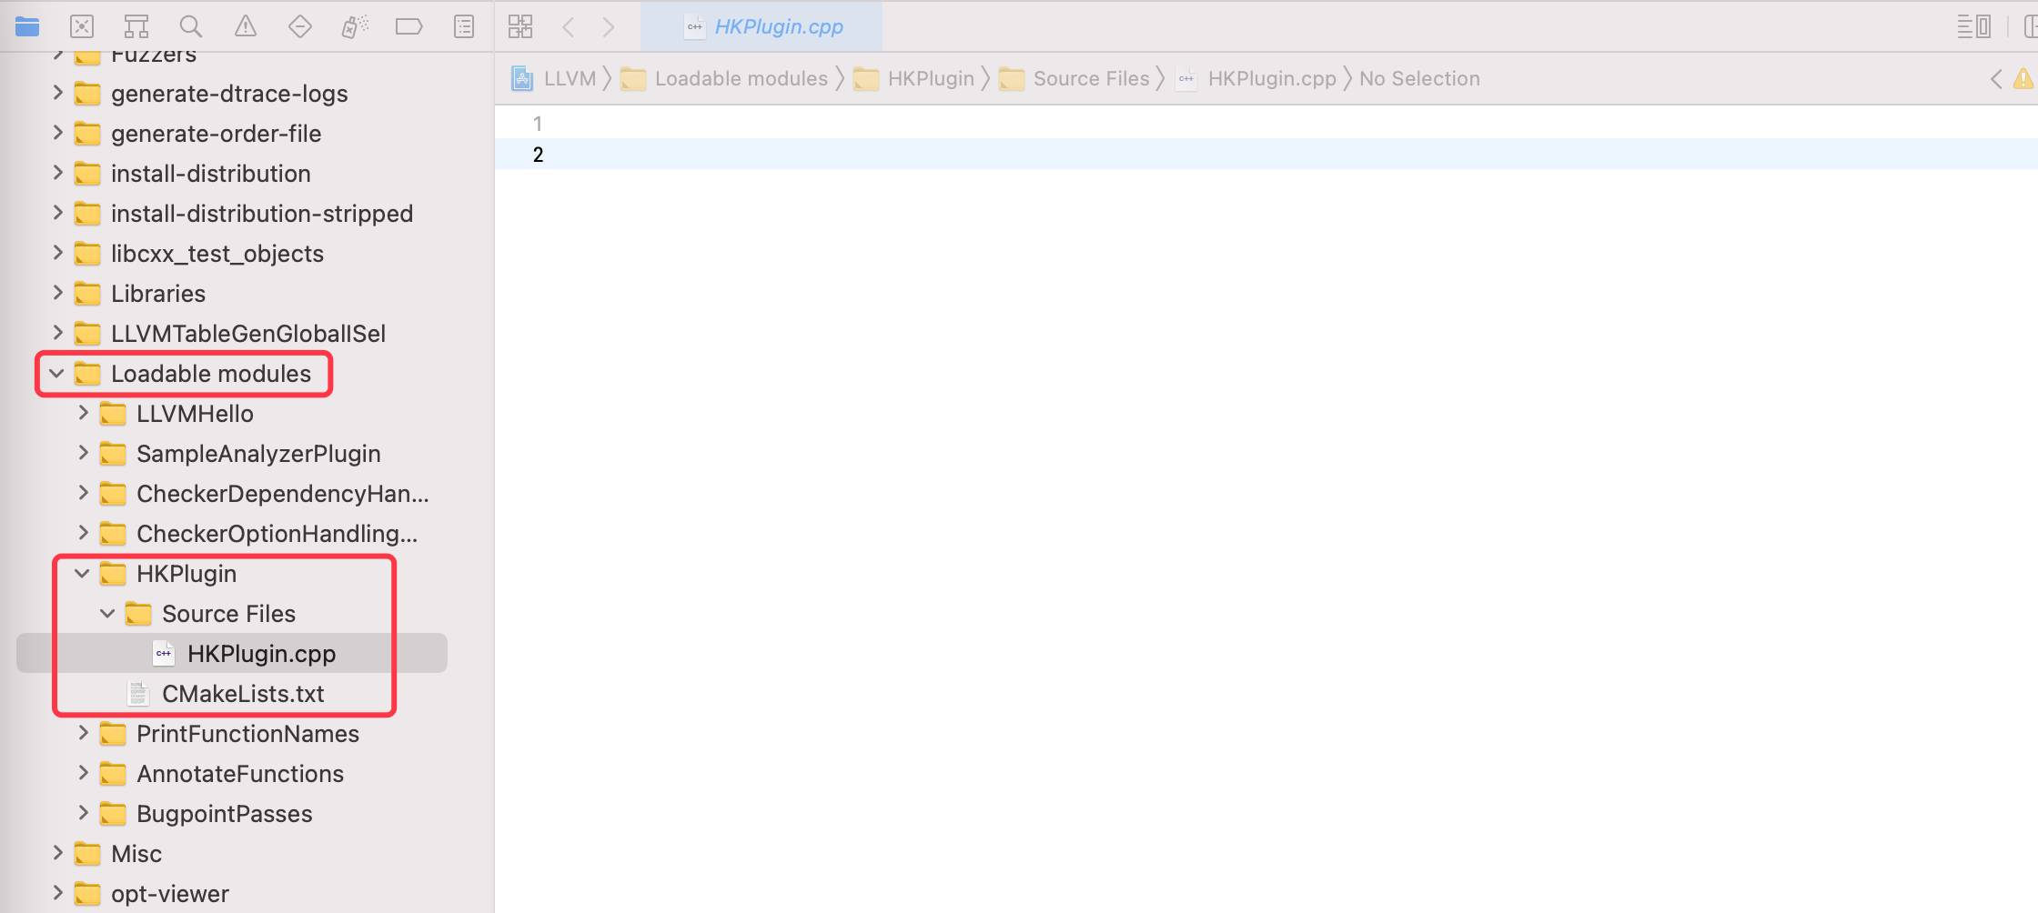
Task: Select the LLVMHello group
Action: click(x=195, y=414)
